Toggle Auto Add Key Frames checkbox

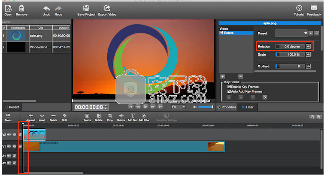pyautogui.click(x=229, y=91)
